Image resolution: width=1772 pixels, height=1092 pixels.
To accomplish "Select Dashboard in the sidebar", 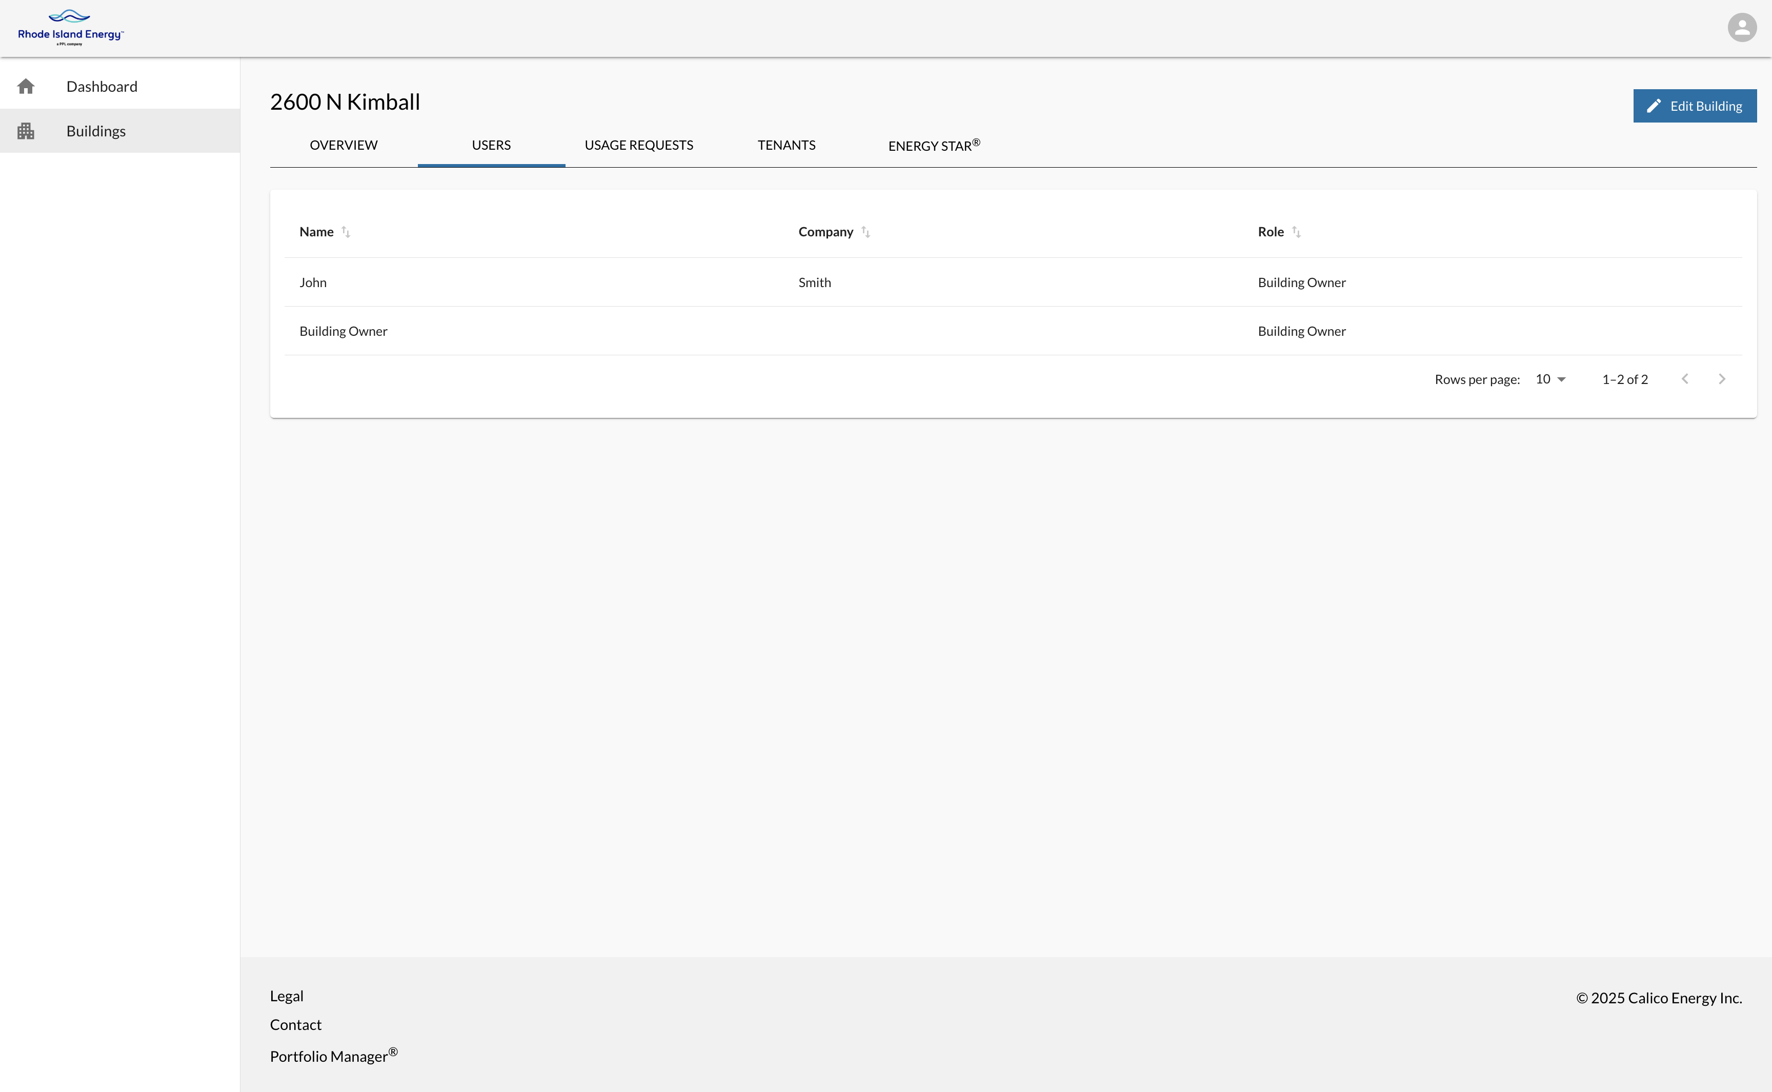I will [x=102, y=87].
